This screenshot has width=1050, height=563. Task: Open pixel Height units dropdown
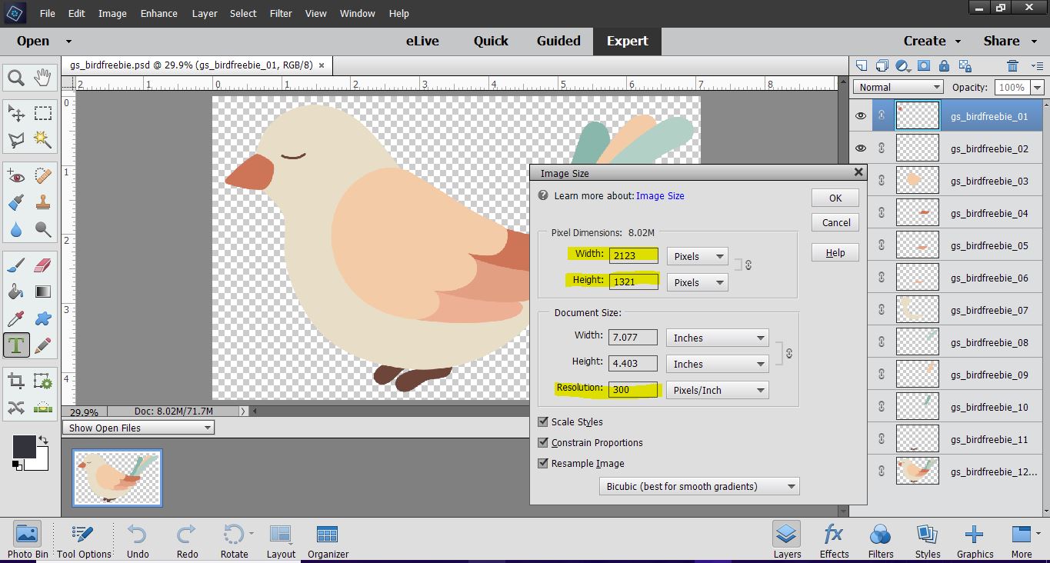tap(697, 282)
